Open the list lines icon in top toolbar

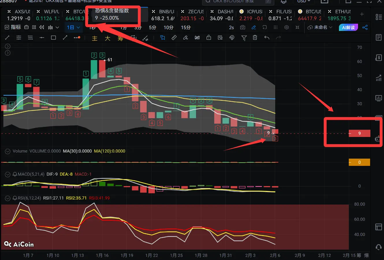[x=276, y=27]
